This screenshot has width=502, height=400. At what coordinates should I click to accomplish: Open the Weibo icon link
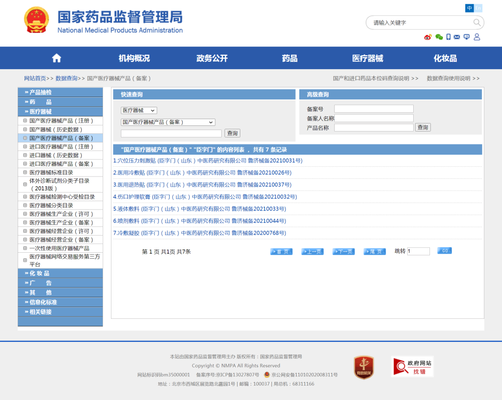point(428,37)
